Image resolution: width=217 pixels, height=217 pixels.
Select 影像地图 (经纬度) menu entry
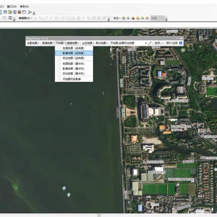point(74,53)
